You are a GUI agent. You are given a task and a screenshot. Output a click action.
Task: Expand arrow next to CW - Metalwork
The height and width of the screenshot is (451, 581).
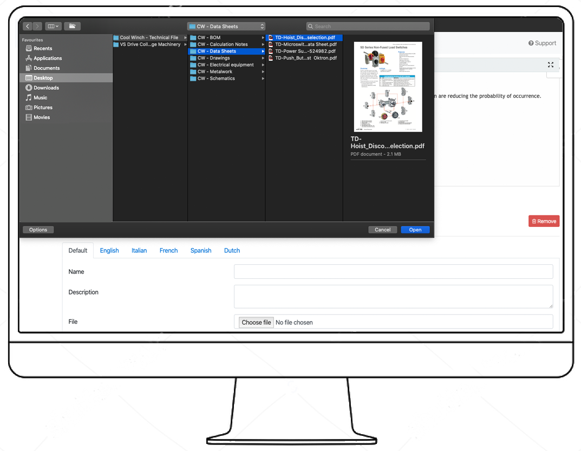pyautogui.click(x=263, y=71)
